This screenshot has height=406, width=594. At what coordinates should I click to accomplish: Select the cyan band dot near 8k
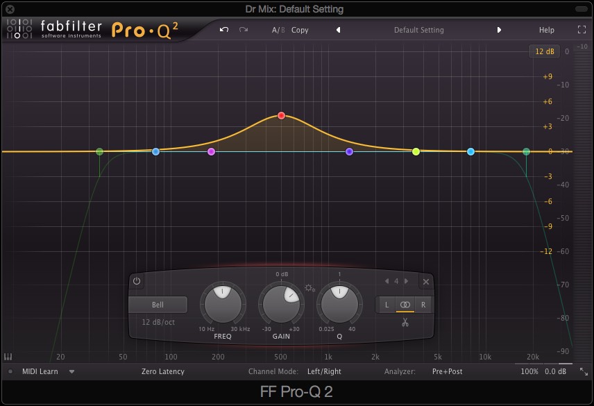[x=471, y=151]
